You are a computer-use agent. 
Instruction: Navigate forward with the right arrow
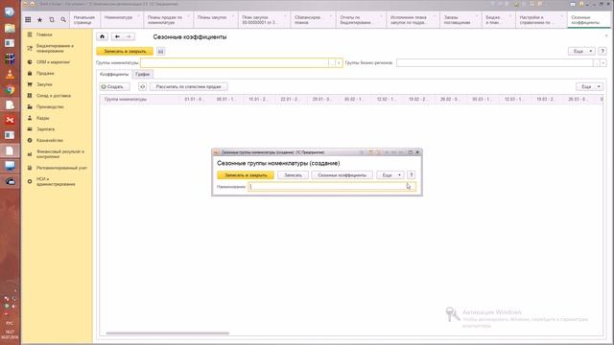coord(129,36)
